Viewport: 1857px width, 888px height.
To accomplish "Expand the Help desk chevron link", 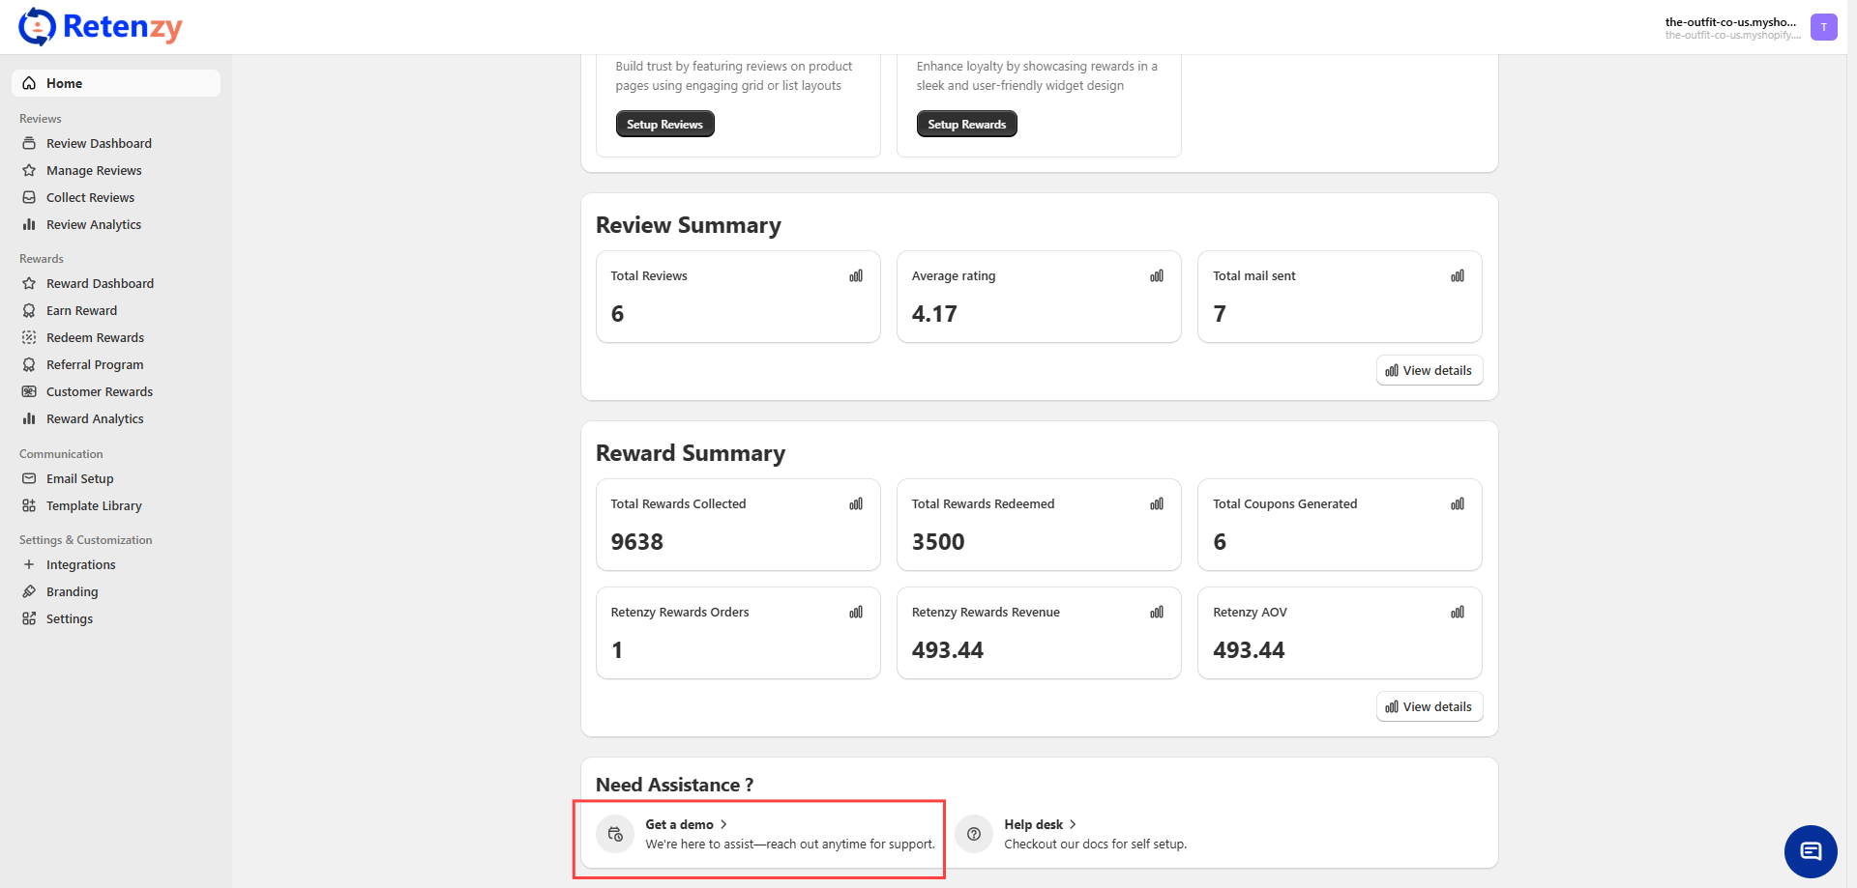I will (1073, 824).
